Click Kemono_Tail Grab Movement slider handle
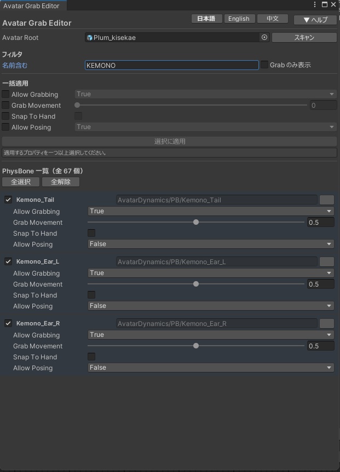 point(196,222)
